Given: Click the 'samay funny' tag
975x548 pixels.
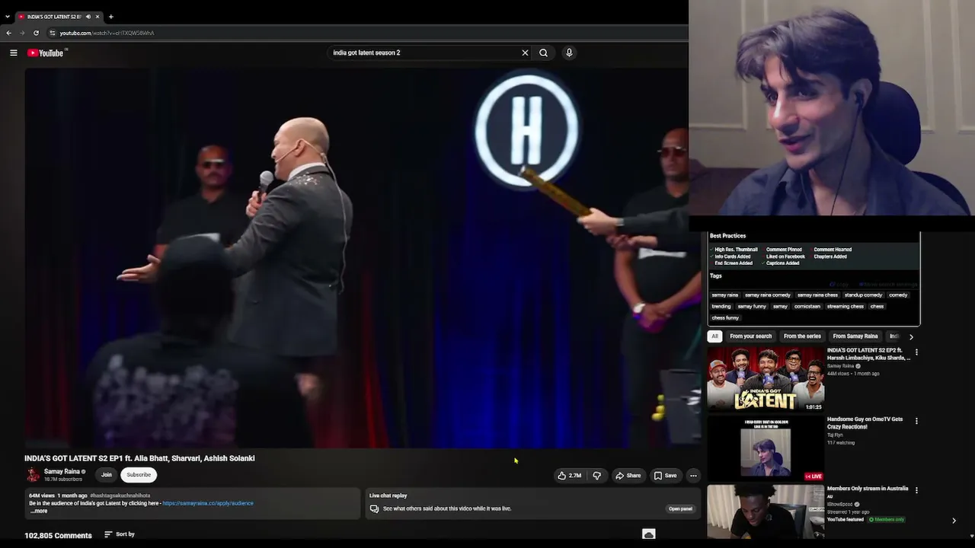Looking at the screenshot, I should (752, 307).
